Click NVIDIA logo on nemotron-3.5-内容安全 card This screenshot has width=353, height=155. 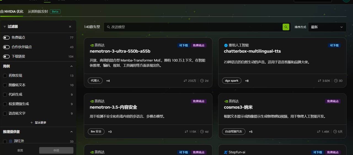pos(92,101)
